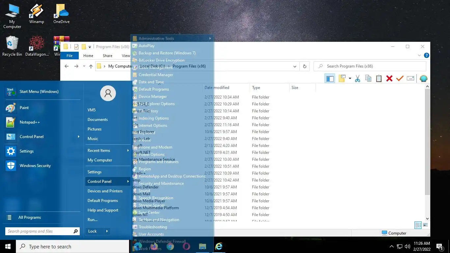This screenshot has width=450, height=253.
Task: Go back in the Explorer window
Action: 67,66
